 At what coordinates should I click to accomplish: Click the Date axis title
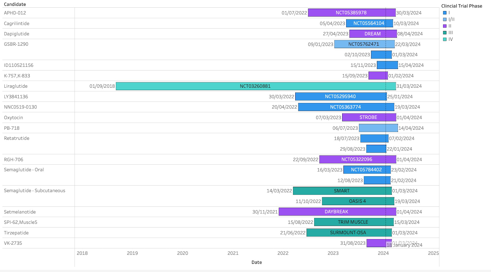[x=257, y=262]
